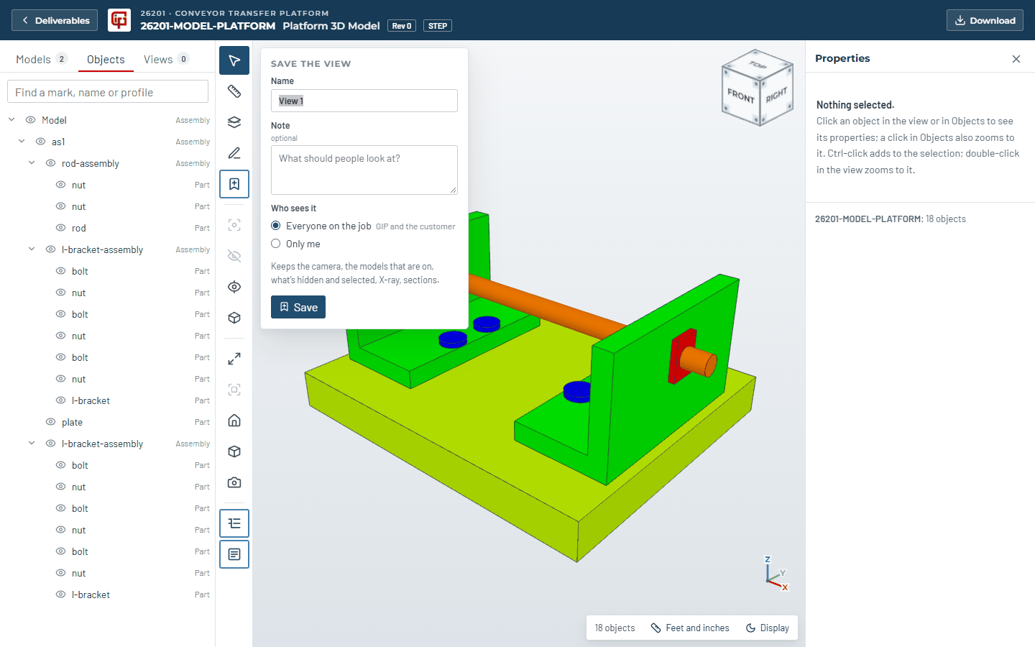Image resolution: width=1035 pixels, height=647 pixels.
Task: Close the Properties panel
Action: 1016,59
